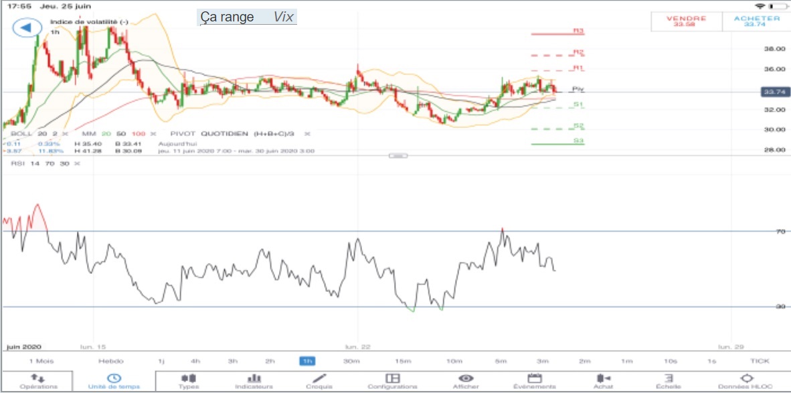Click the R1 resistance level label
The image size is (791, 393).
tap(579, 68)
